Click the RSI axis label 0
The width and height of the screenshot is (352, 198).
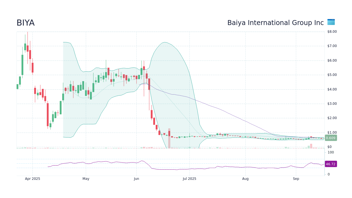[x=329, y=174]
